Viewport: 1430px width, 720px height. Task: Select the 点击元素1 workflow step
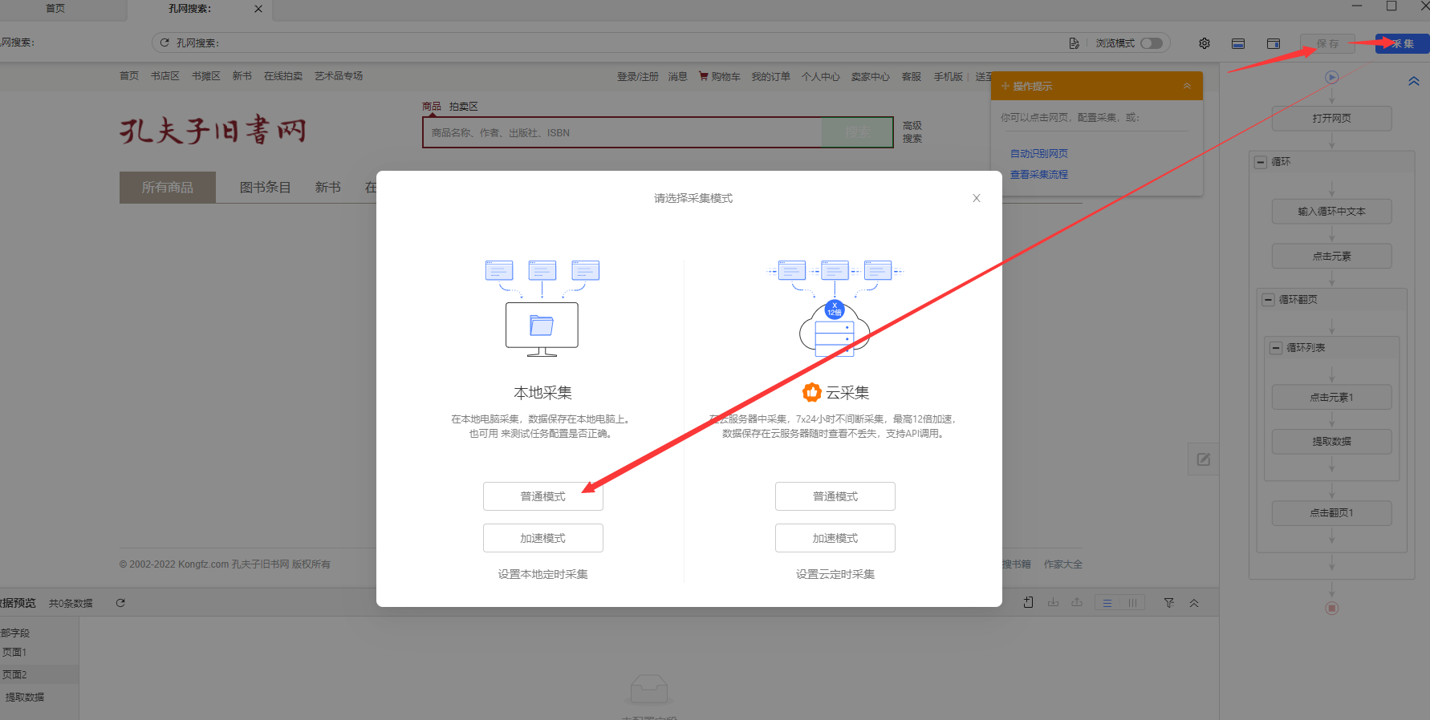point(1331,398)
